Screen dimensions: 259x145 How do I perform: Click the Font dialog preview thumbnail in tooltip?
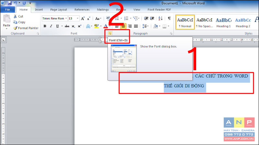[124, 58]
